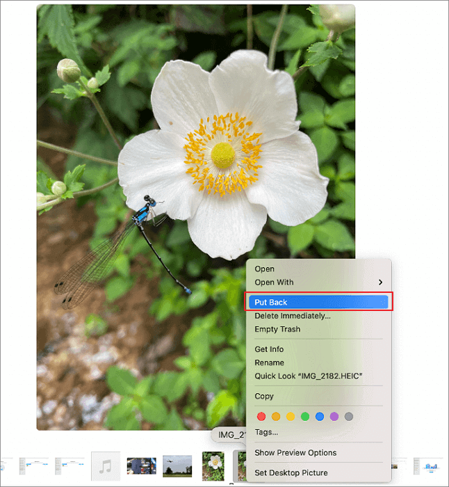The width and height of the screenshot is (449, 487).
Task: Apply the gray tag color
Action: [x=349, y=417]
